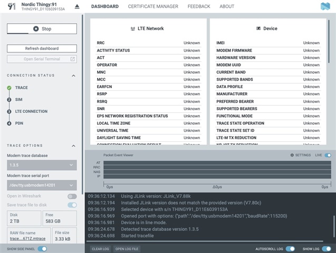This screenshot has width=336, height=253.
Task: Click OPEN LOG FILE button
Action: click(127, 249)
